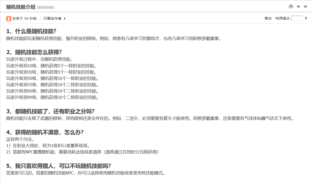Screen dimensions: 312x185
Task: Click heading 5、我只喜欢用猎人，可以不玩随机技能吗?
Action: 59,166
